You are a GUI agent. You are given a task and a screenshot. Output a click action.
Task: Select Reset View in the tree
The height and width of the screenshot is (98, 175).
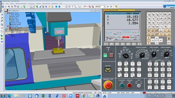(15, 21)
